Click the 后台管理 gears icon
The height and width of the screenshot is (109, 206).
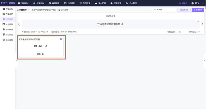coord(127,3)
